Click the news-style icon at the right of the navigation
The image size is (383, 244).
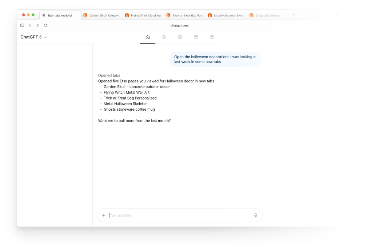click(x=212, y=37)
